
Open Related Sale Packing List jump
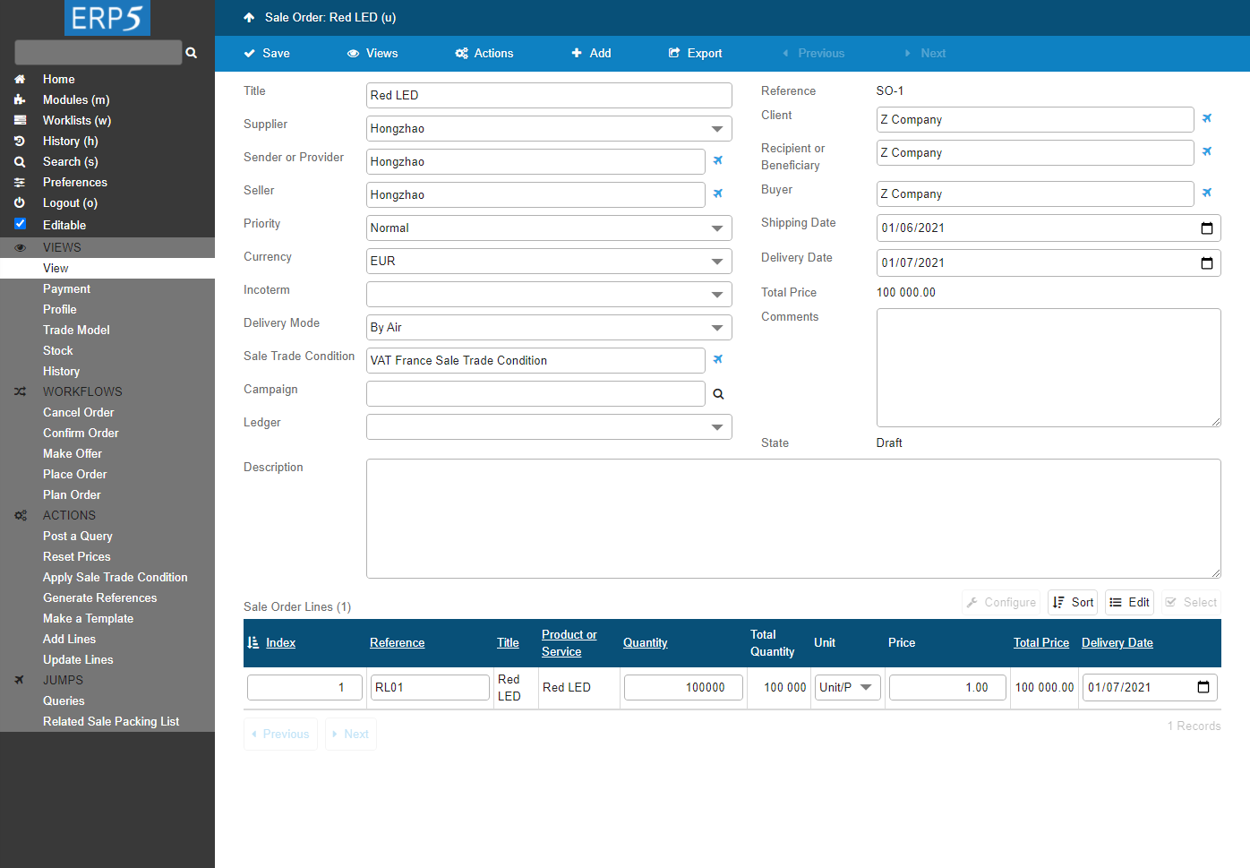(x=111, y=721)
